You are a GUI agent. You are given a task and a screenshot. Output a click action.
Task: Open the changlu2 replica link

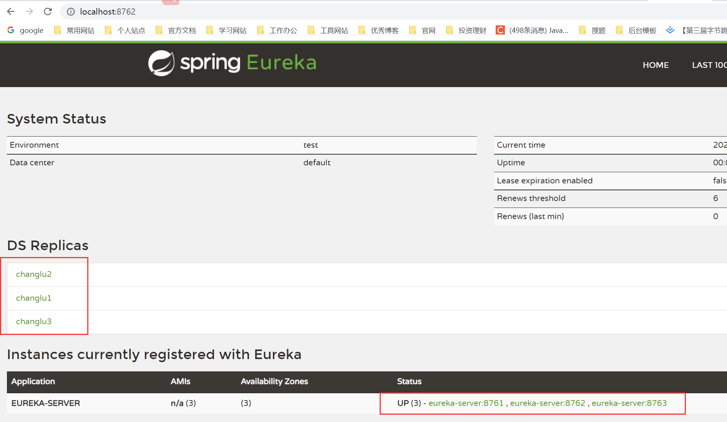pos(34,274)
